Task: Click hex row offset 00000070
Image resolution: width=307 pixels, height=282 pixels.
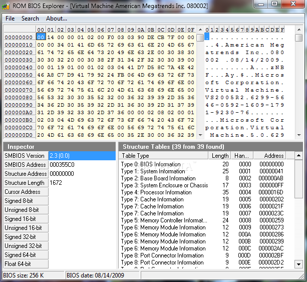Action: [x=20, y=90]
